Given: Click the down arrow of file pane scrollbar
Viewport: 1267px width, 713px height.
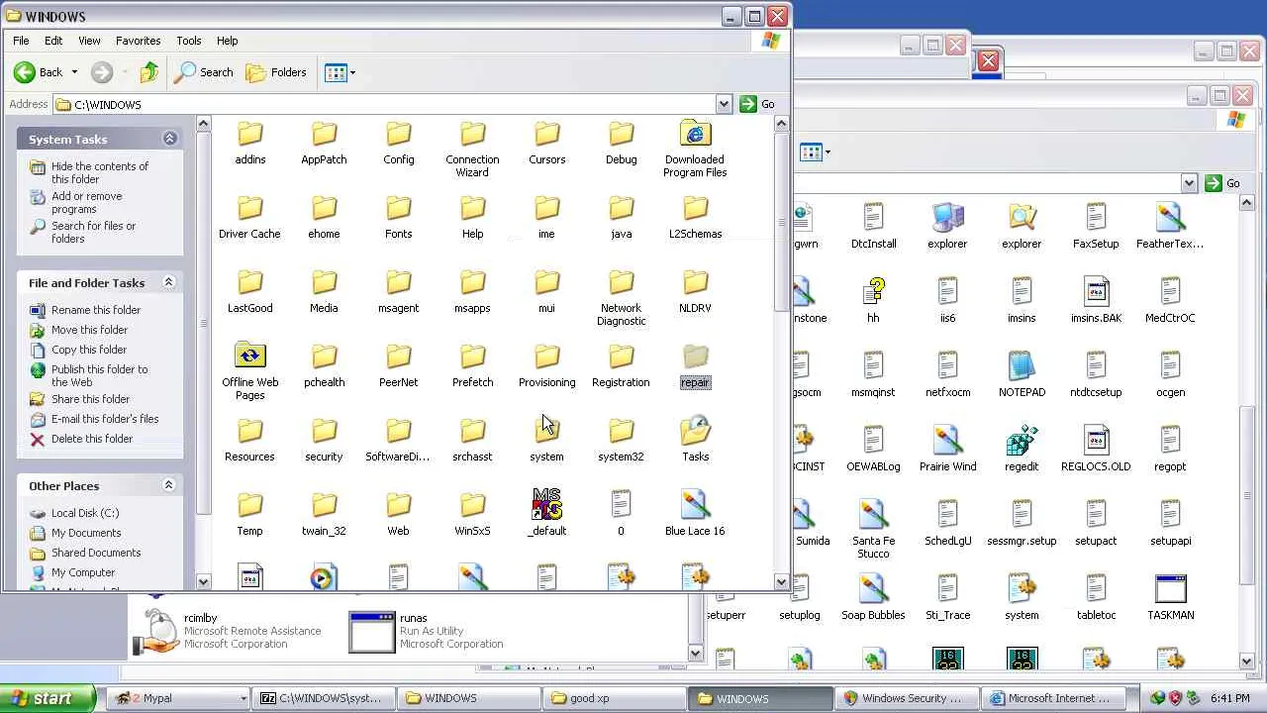Looking at the screenshot, I should point(781,581).
